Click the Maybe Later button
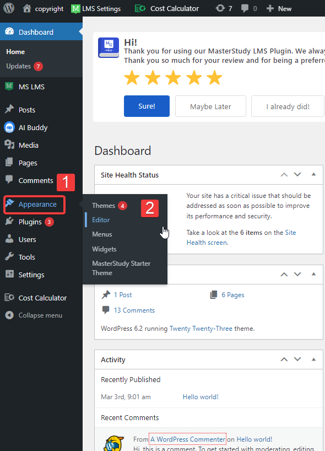 pos(210,106)
